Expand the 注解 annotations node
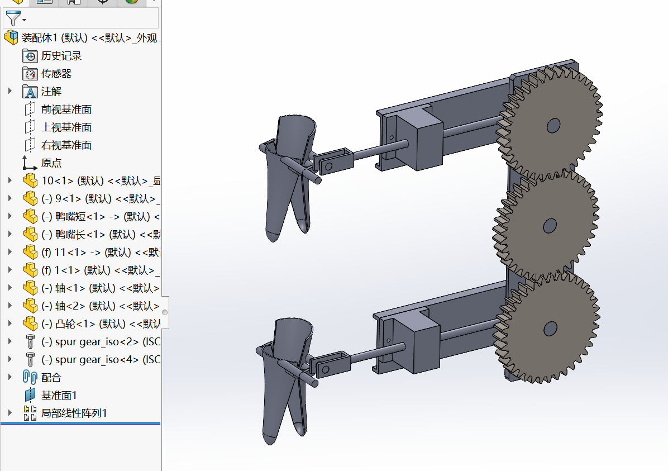 (10, 91)
